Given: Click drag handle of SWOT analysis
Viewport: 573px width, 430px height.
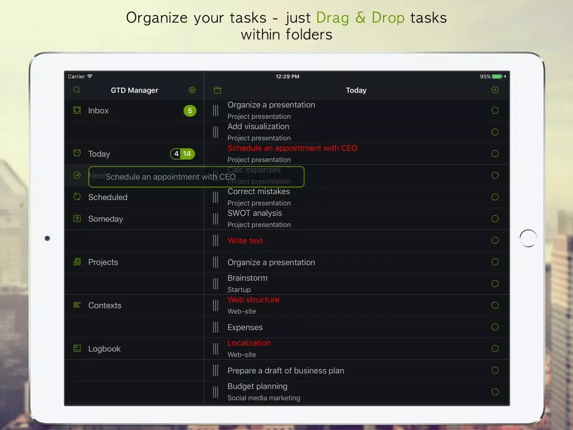Looking at the screenshot, I should (215, 219).
